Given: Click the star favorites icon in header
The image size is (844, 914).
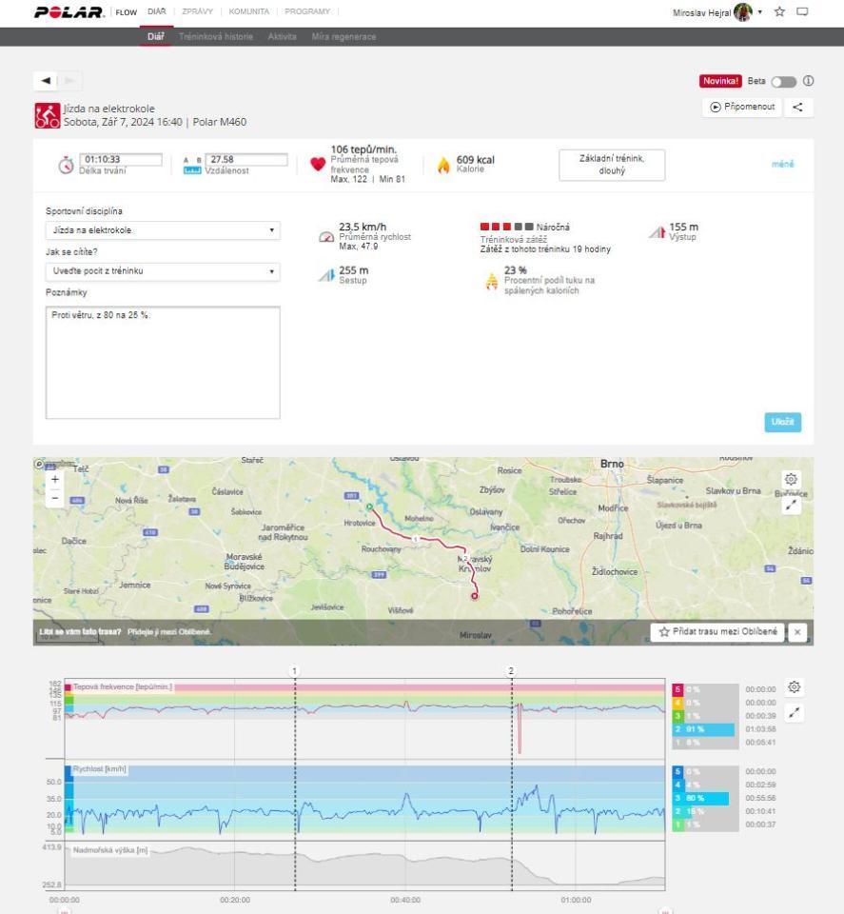Looking at the screenshot, I should (x=780, y=11).
